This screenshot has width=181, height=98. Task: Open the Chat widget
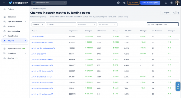pos(178,86)
